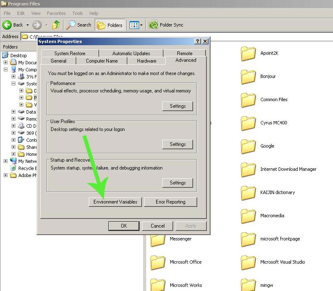Click the Environment Variables button
Viewport: 333px width, 291px height.
pos(115,202)
